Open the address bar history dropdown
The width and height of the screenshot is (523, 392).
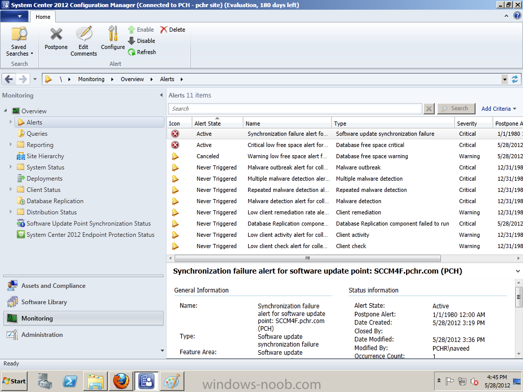pyautogui.click(x=505, y=79)
